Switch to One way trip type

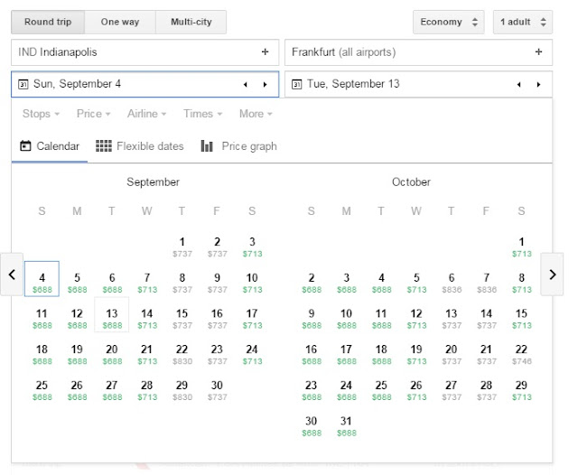[x=120, y=22]
